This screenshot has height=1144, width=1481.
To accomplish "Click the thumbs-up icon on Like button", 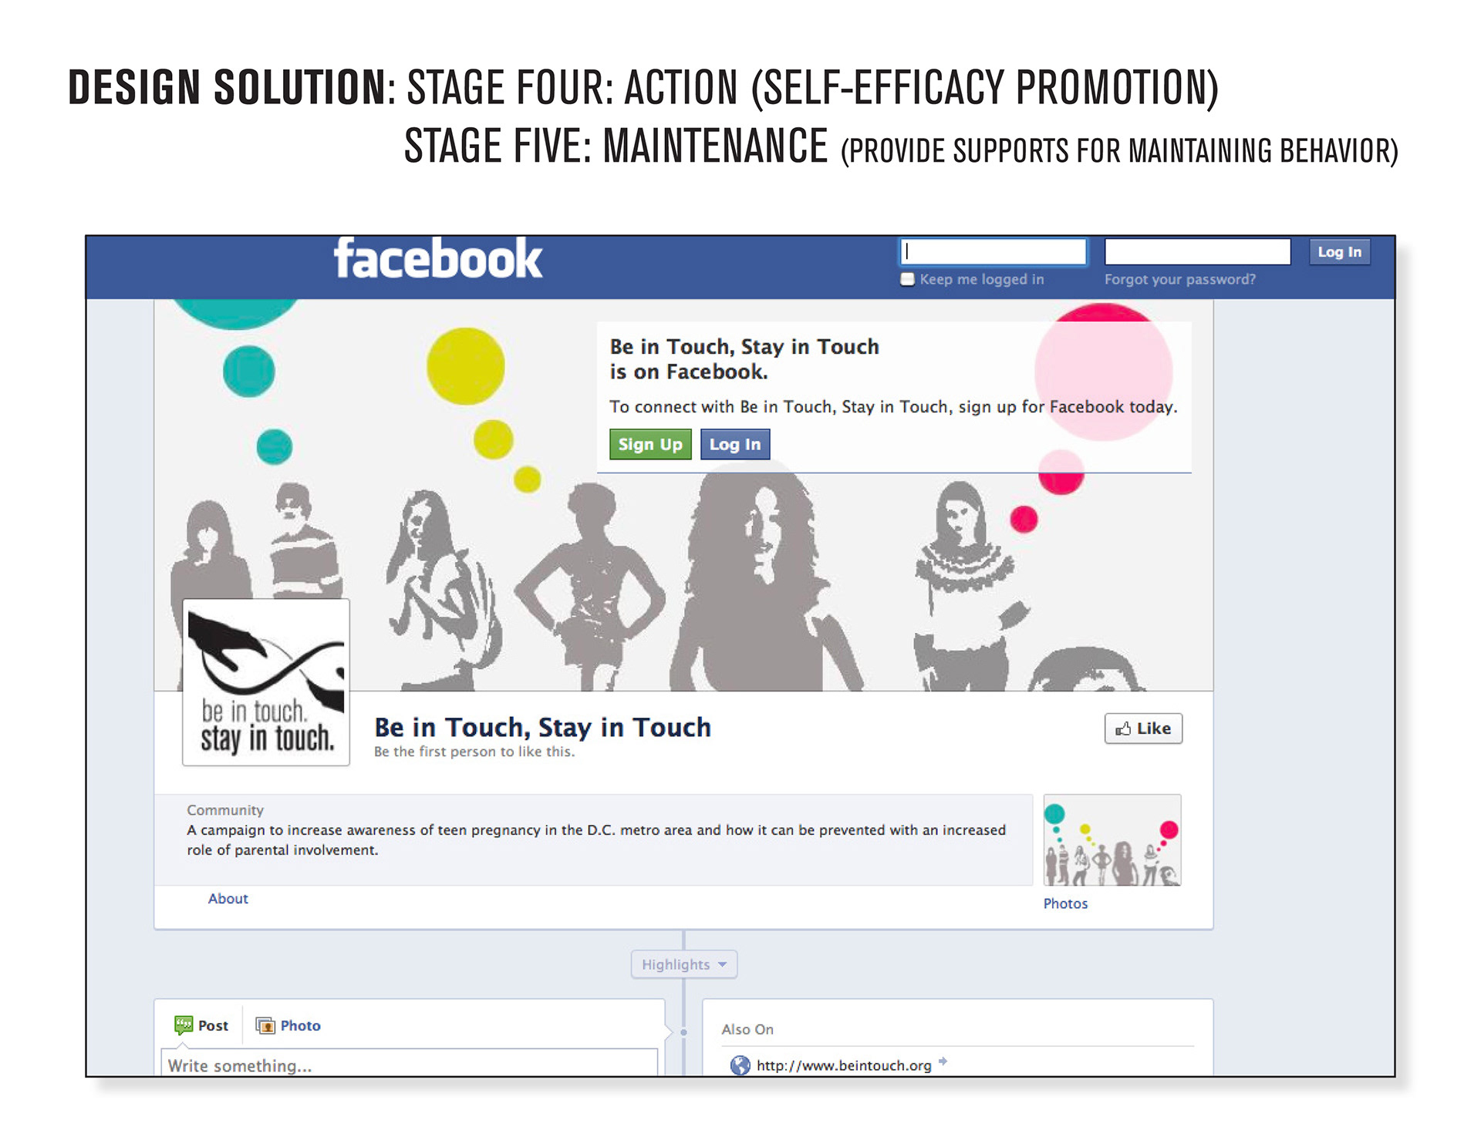I will pyautogui.click(x=1123, y=728).
